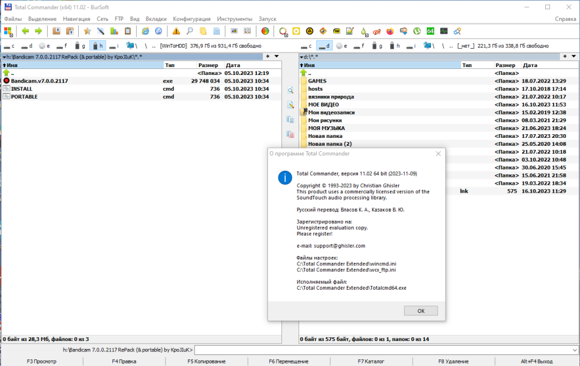Open right panel directory history dropdown arrow
Screen dimensions: 580x366
point(574,57)
